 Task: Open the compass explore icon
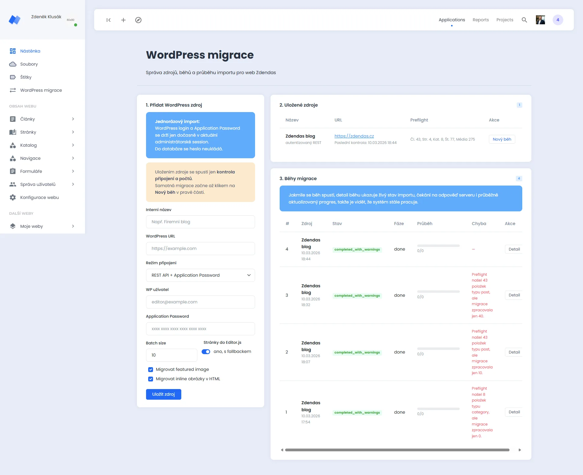[138, 20]
